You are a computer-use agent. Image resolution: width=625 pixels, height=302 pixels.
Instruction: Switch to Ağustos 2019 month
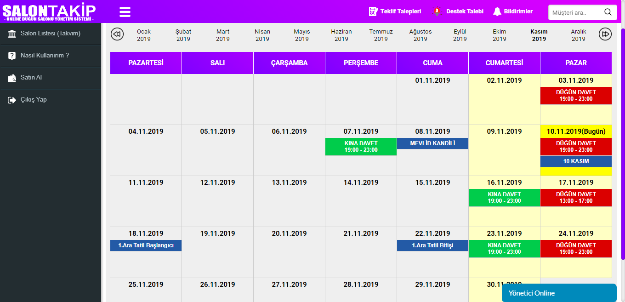pyautogui.click(x=420, y=35)
